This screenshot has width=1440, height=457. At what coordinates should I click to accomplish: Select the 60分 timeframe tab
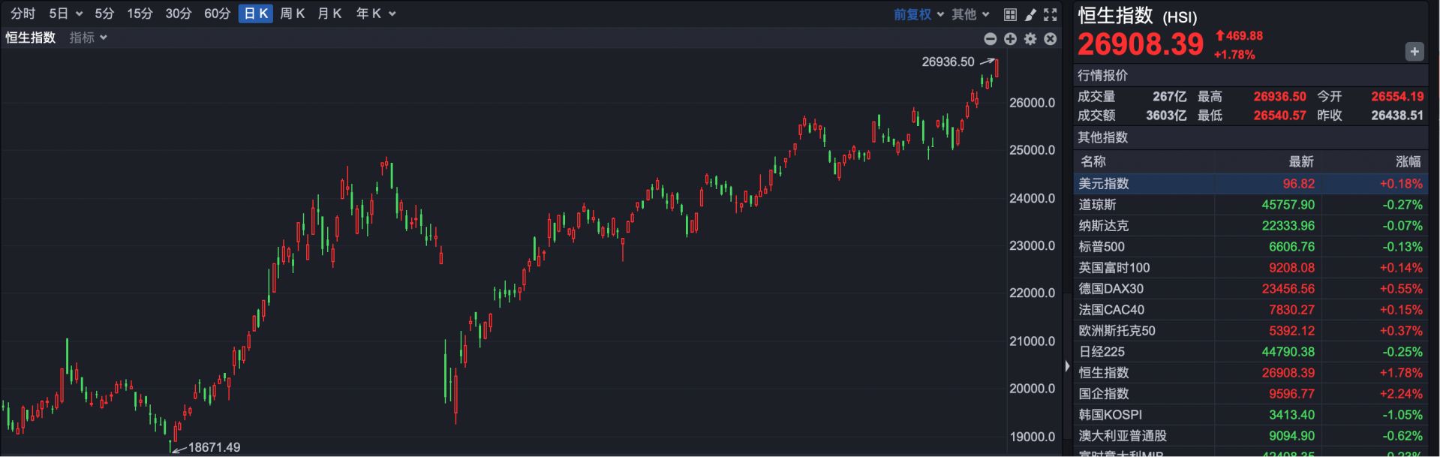217,14
